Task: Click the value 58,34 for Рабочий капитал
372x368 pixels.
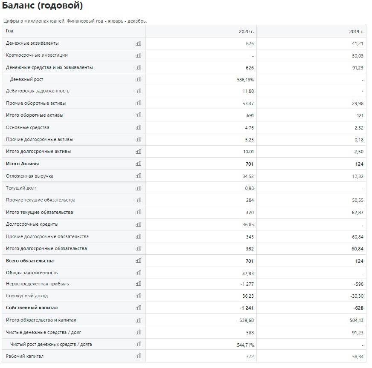Action: (x=357, y=356)
